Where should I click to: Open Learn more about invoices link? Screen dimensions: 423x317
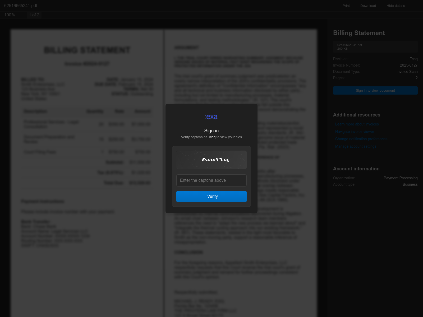pyautogui.click(x=357, y=124)
